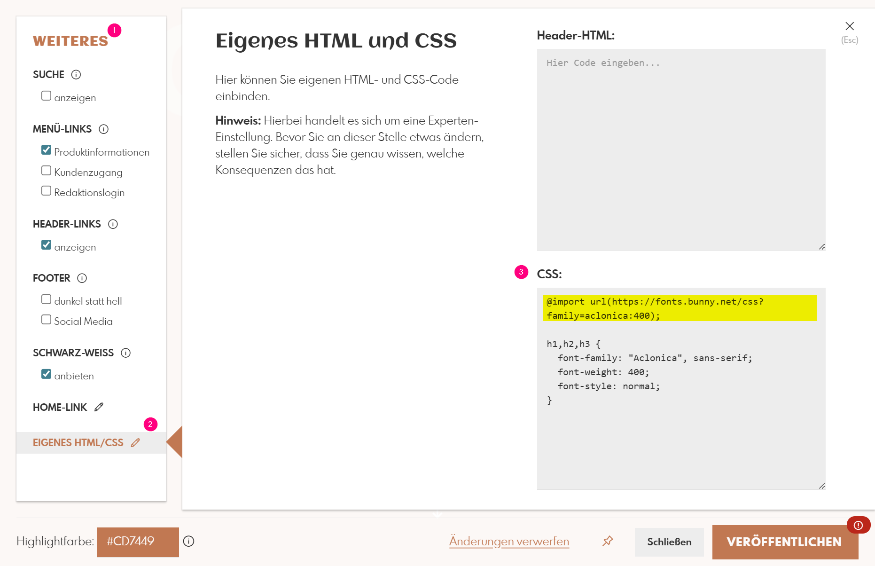The height and width of the screenshot is (566, 875).
Task: Click the 'font-weight: 400;' line
Action: coord(603,372)
